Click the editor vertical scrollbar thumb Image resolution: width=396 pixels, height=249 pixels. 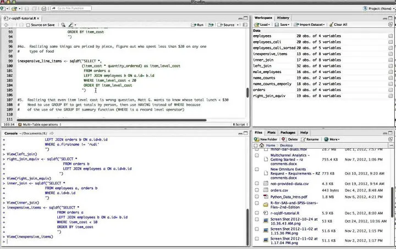pyautogui.click(x=248, y=92)
